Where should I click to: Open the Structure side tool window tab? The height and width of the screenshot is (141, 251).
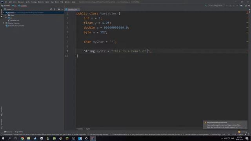(2, 124)
